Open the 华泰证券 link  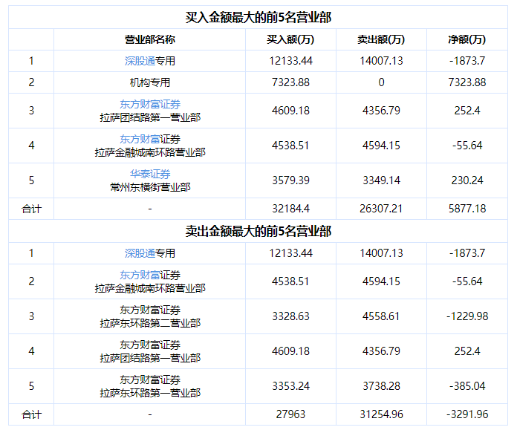(150, 174)
